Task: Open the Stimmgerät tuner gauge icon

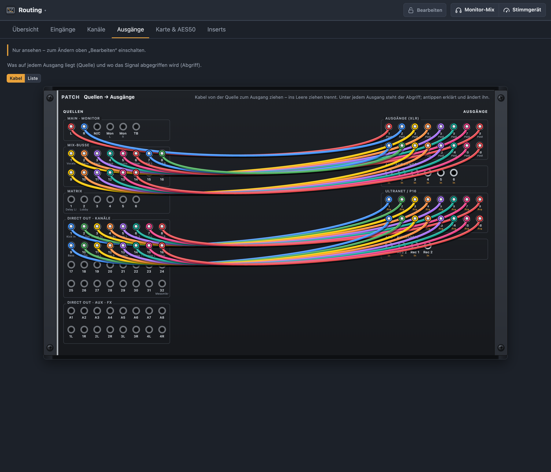Action: 507,10
